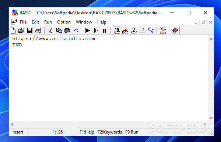
Task: Print the program using the printer icon
Action: tap(38, 31)
